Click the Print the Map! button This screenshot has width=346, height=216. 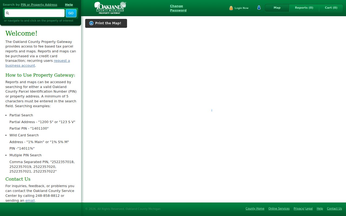(106, 23)
